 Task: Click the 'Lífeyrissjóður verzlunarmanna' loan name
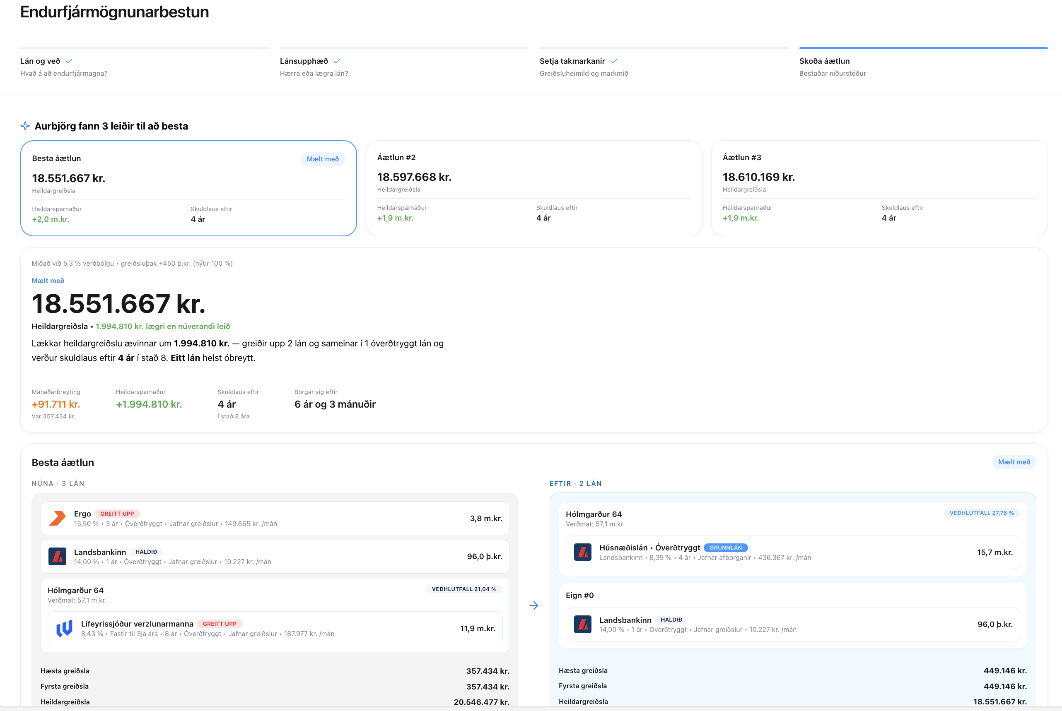tap(137, 624)
